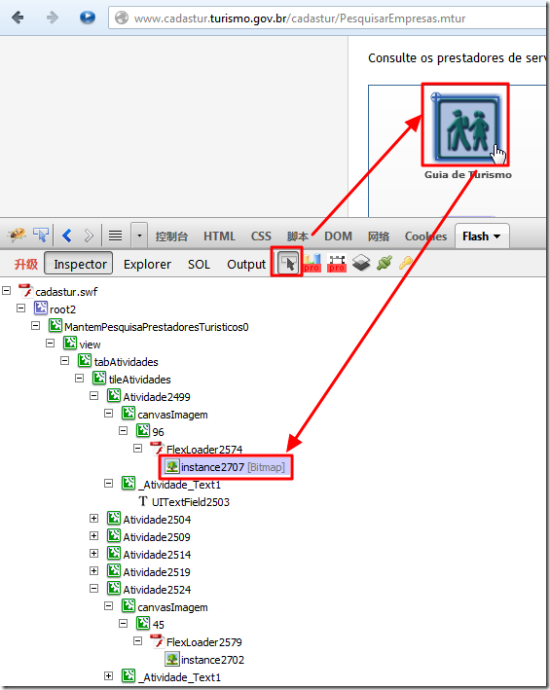Switch to the 脚本 tab
Viewport: 550px width, 690px height.
pyautogui.click(x=298, y=236)
